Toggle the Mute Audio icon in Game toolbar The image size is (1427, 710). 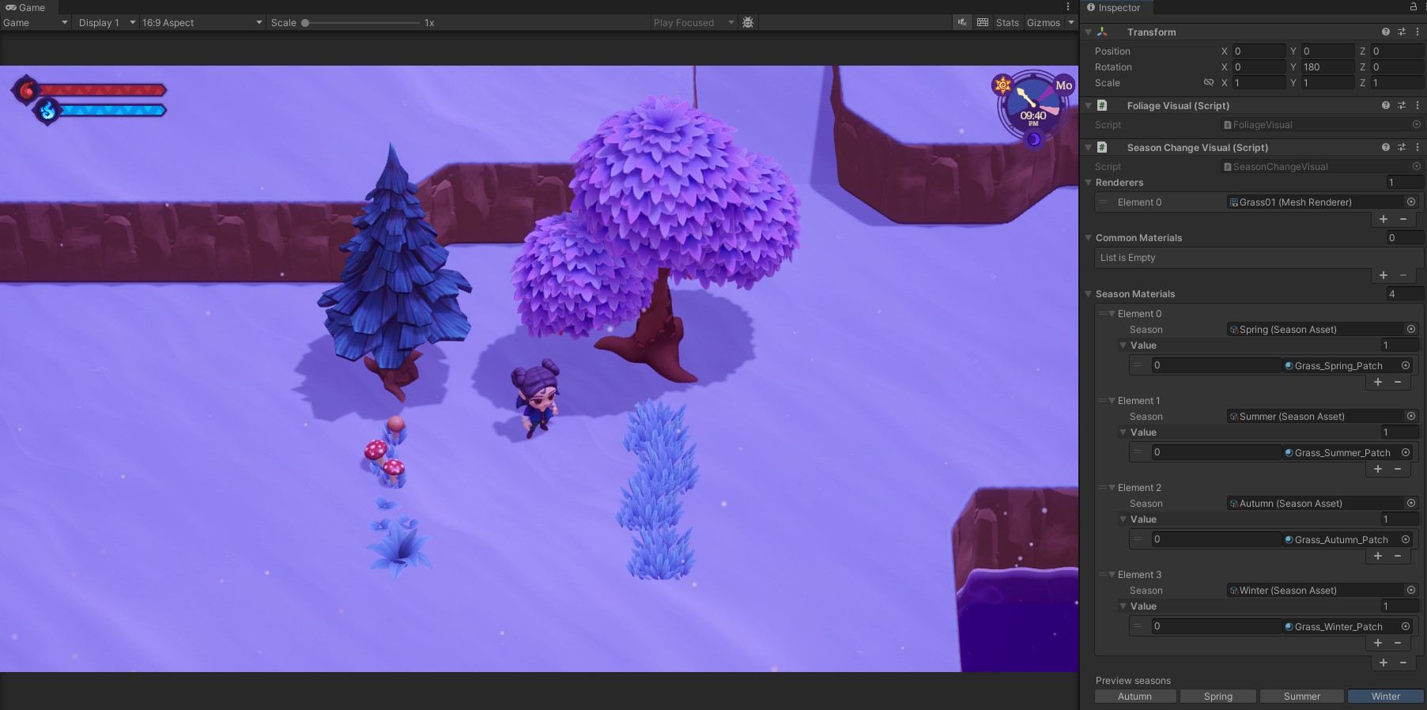pyautogui.click(x=962, y=22)
